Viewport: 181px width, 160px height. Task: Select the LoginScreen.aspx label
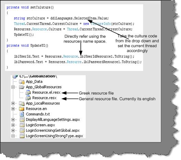pyautogui.click(x=40, y=125)
